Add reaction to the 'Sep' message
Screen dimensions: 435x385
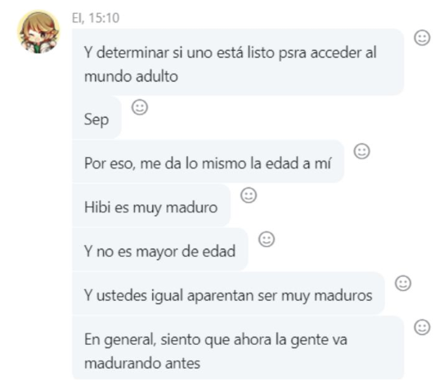coord(140,107)
